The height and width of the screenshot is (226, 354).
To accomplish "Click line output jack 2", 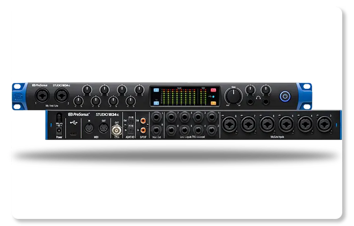I will click(211, 130).
